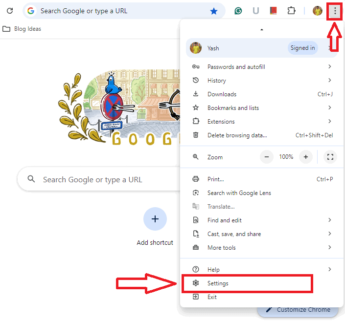345x322 pixels.
Task: Choose Delete browsing data option
Action: coord(261,135)
